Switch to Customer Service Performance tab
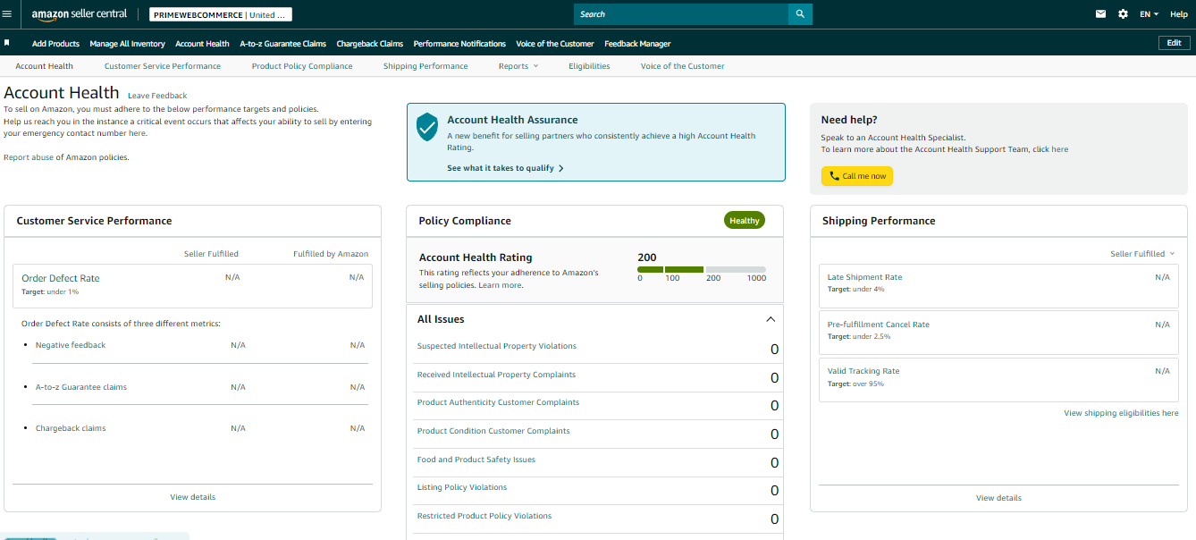 (163, 66)
